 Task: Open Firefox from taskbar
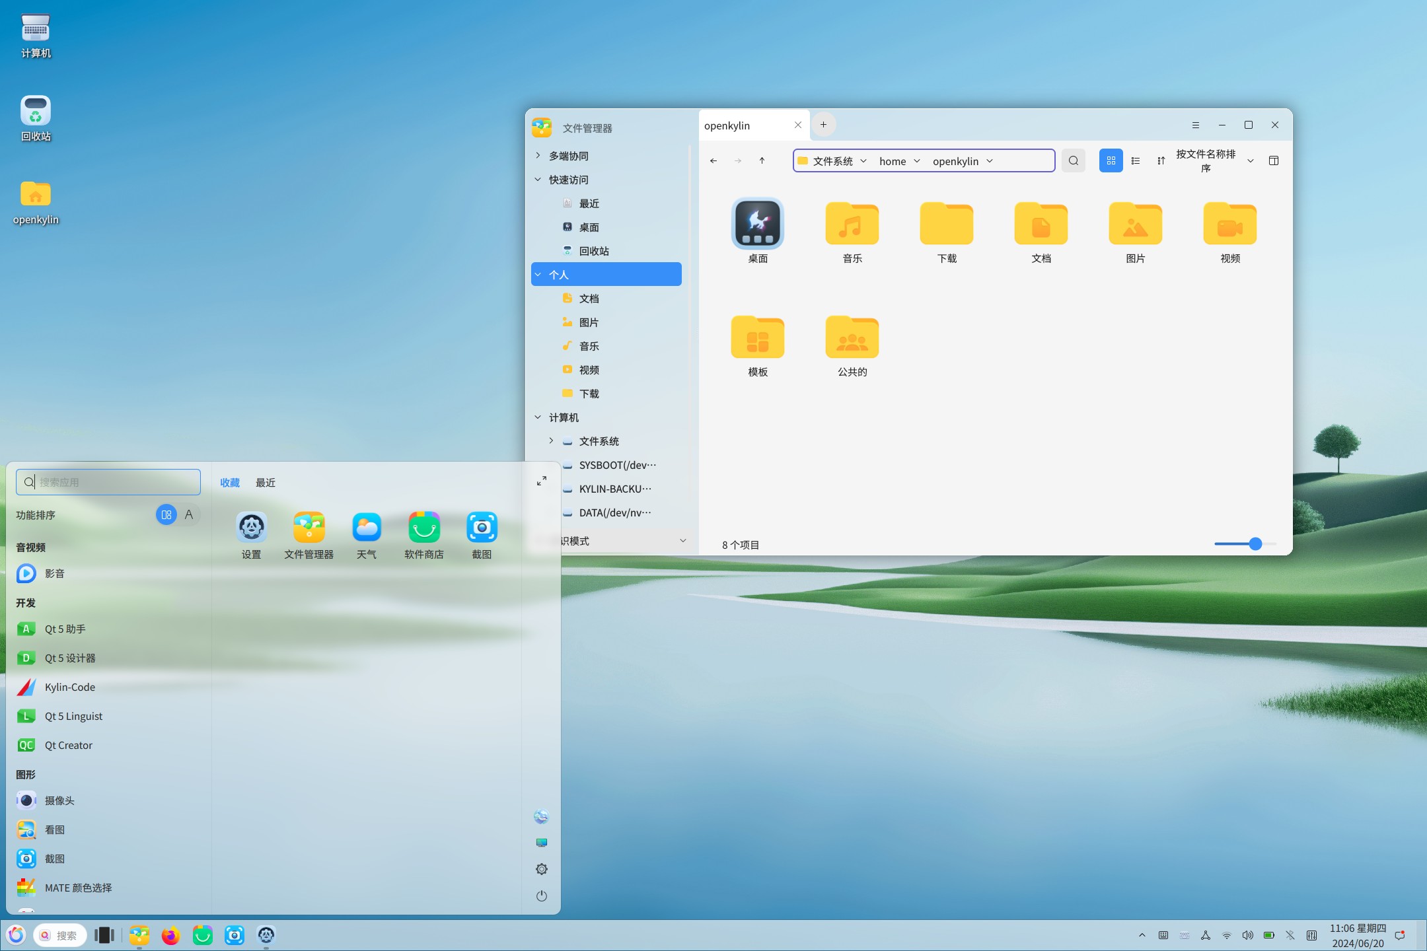[170, 935]
